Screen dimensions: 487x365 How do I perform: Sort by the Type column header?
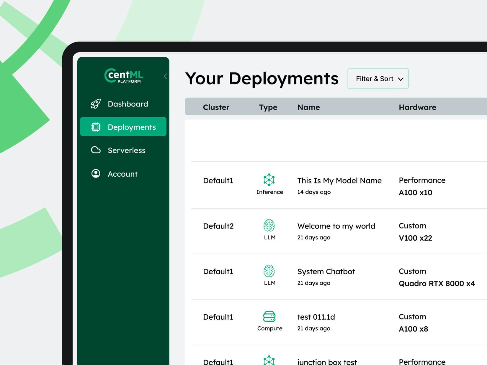tap(268, 107)
